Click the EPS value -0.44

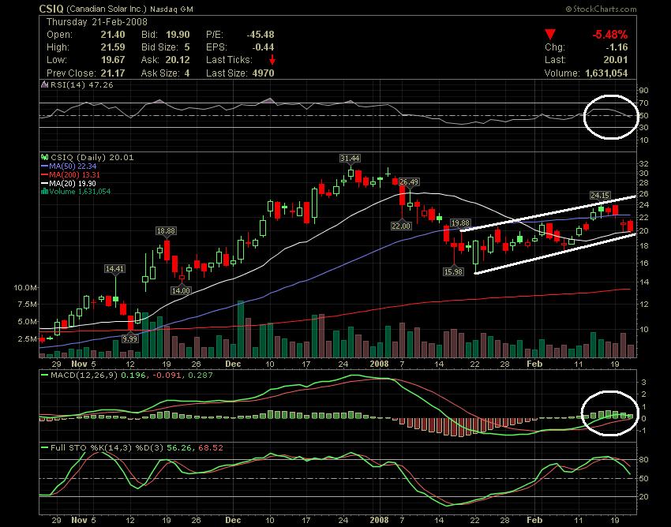(x=263, y=47)
